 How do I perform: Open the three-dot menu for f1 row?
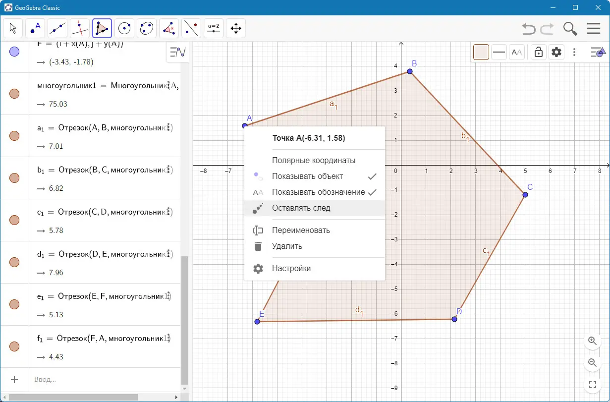169,338
